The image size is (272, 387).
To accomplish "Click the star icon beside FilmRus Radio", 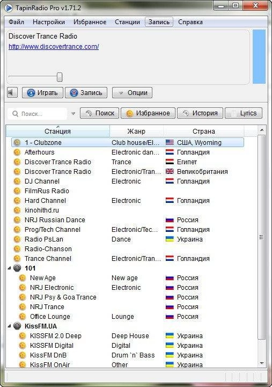I will 17,191.
